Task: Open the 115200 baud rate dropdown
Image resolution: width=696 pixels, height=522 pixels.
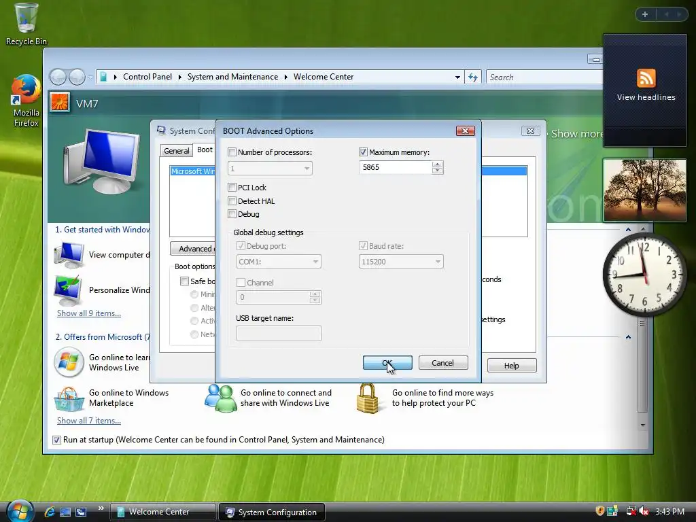Action: [x=401, y=262]
